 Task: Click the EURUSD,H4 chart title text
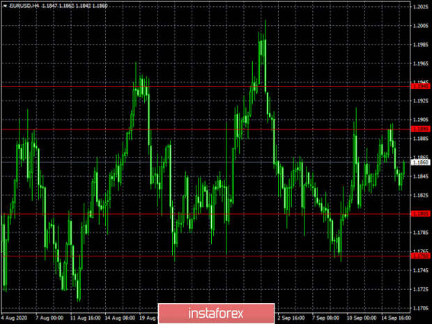coord(24,6)
